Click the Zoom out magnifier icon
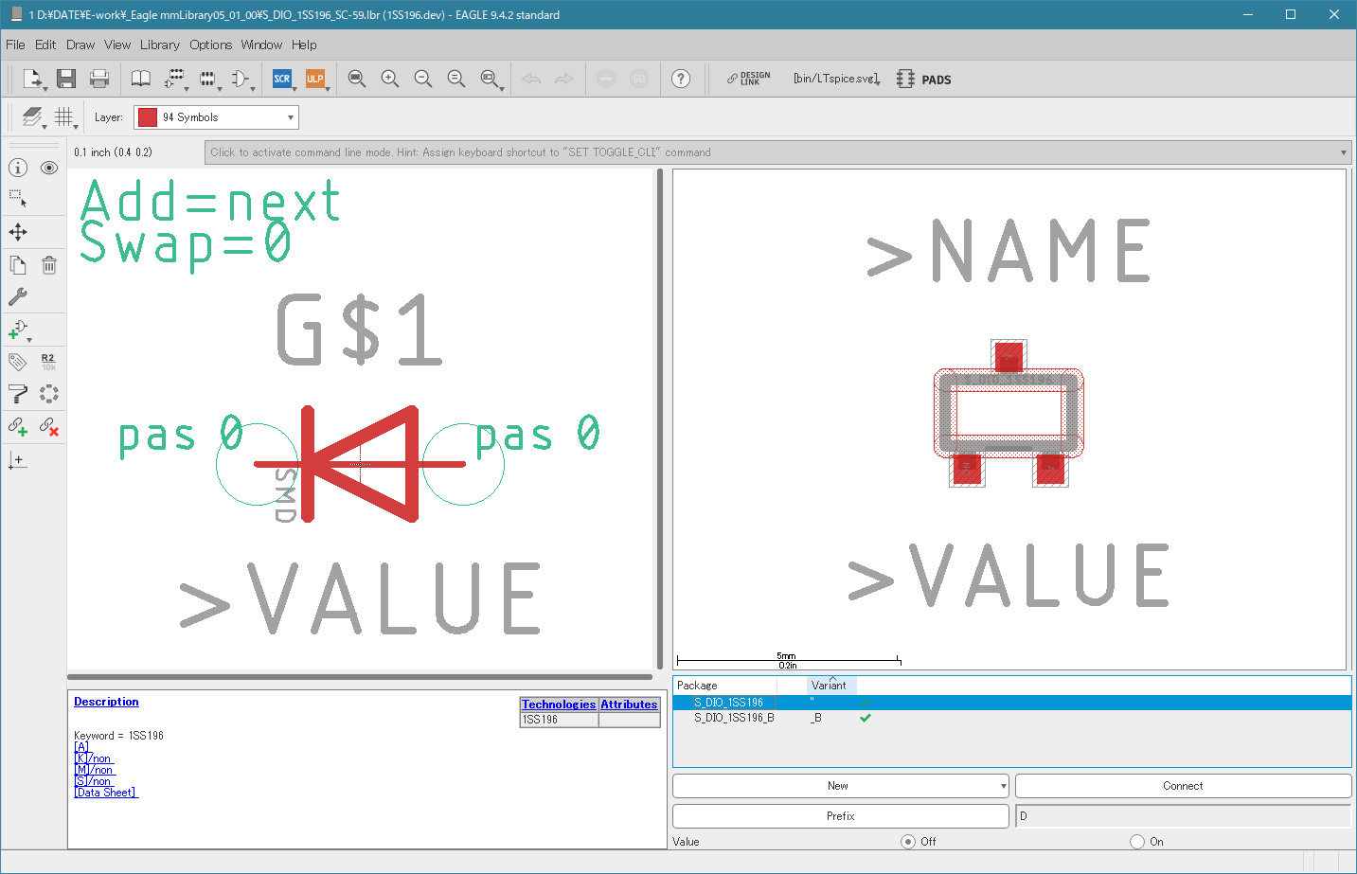The width and height of the screenshot is (1357, 874). pyautogui.click(x=423, y=79)
